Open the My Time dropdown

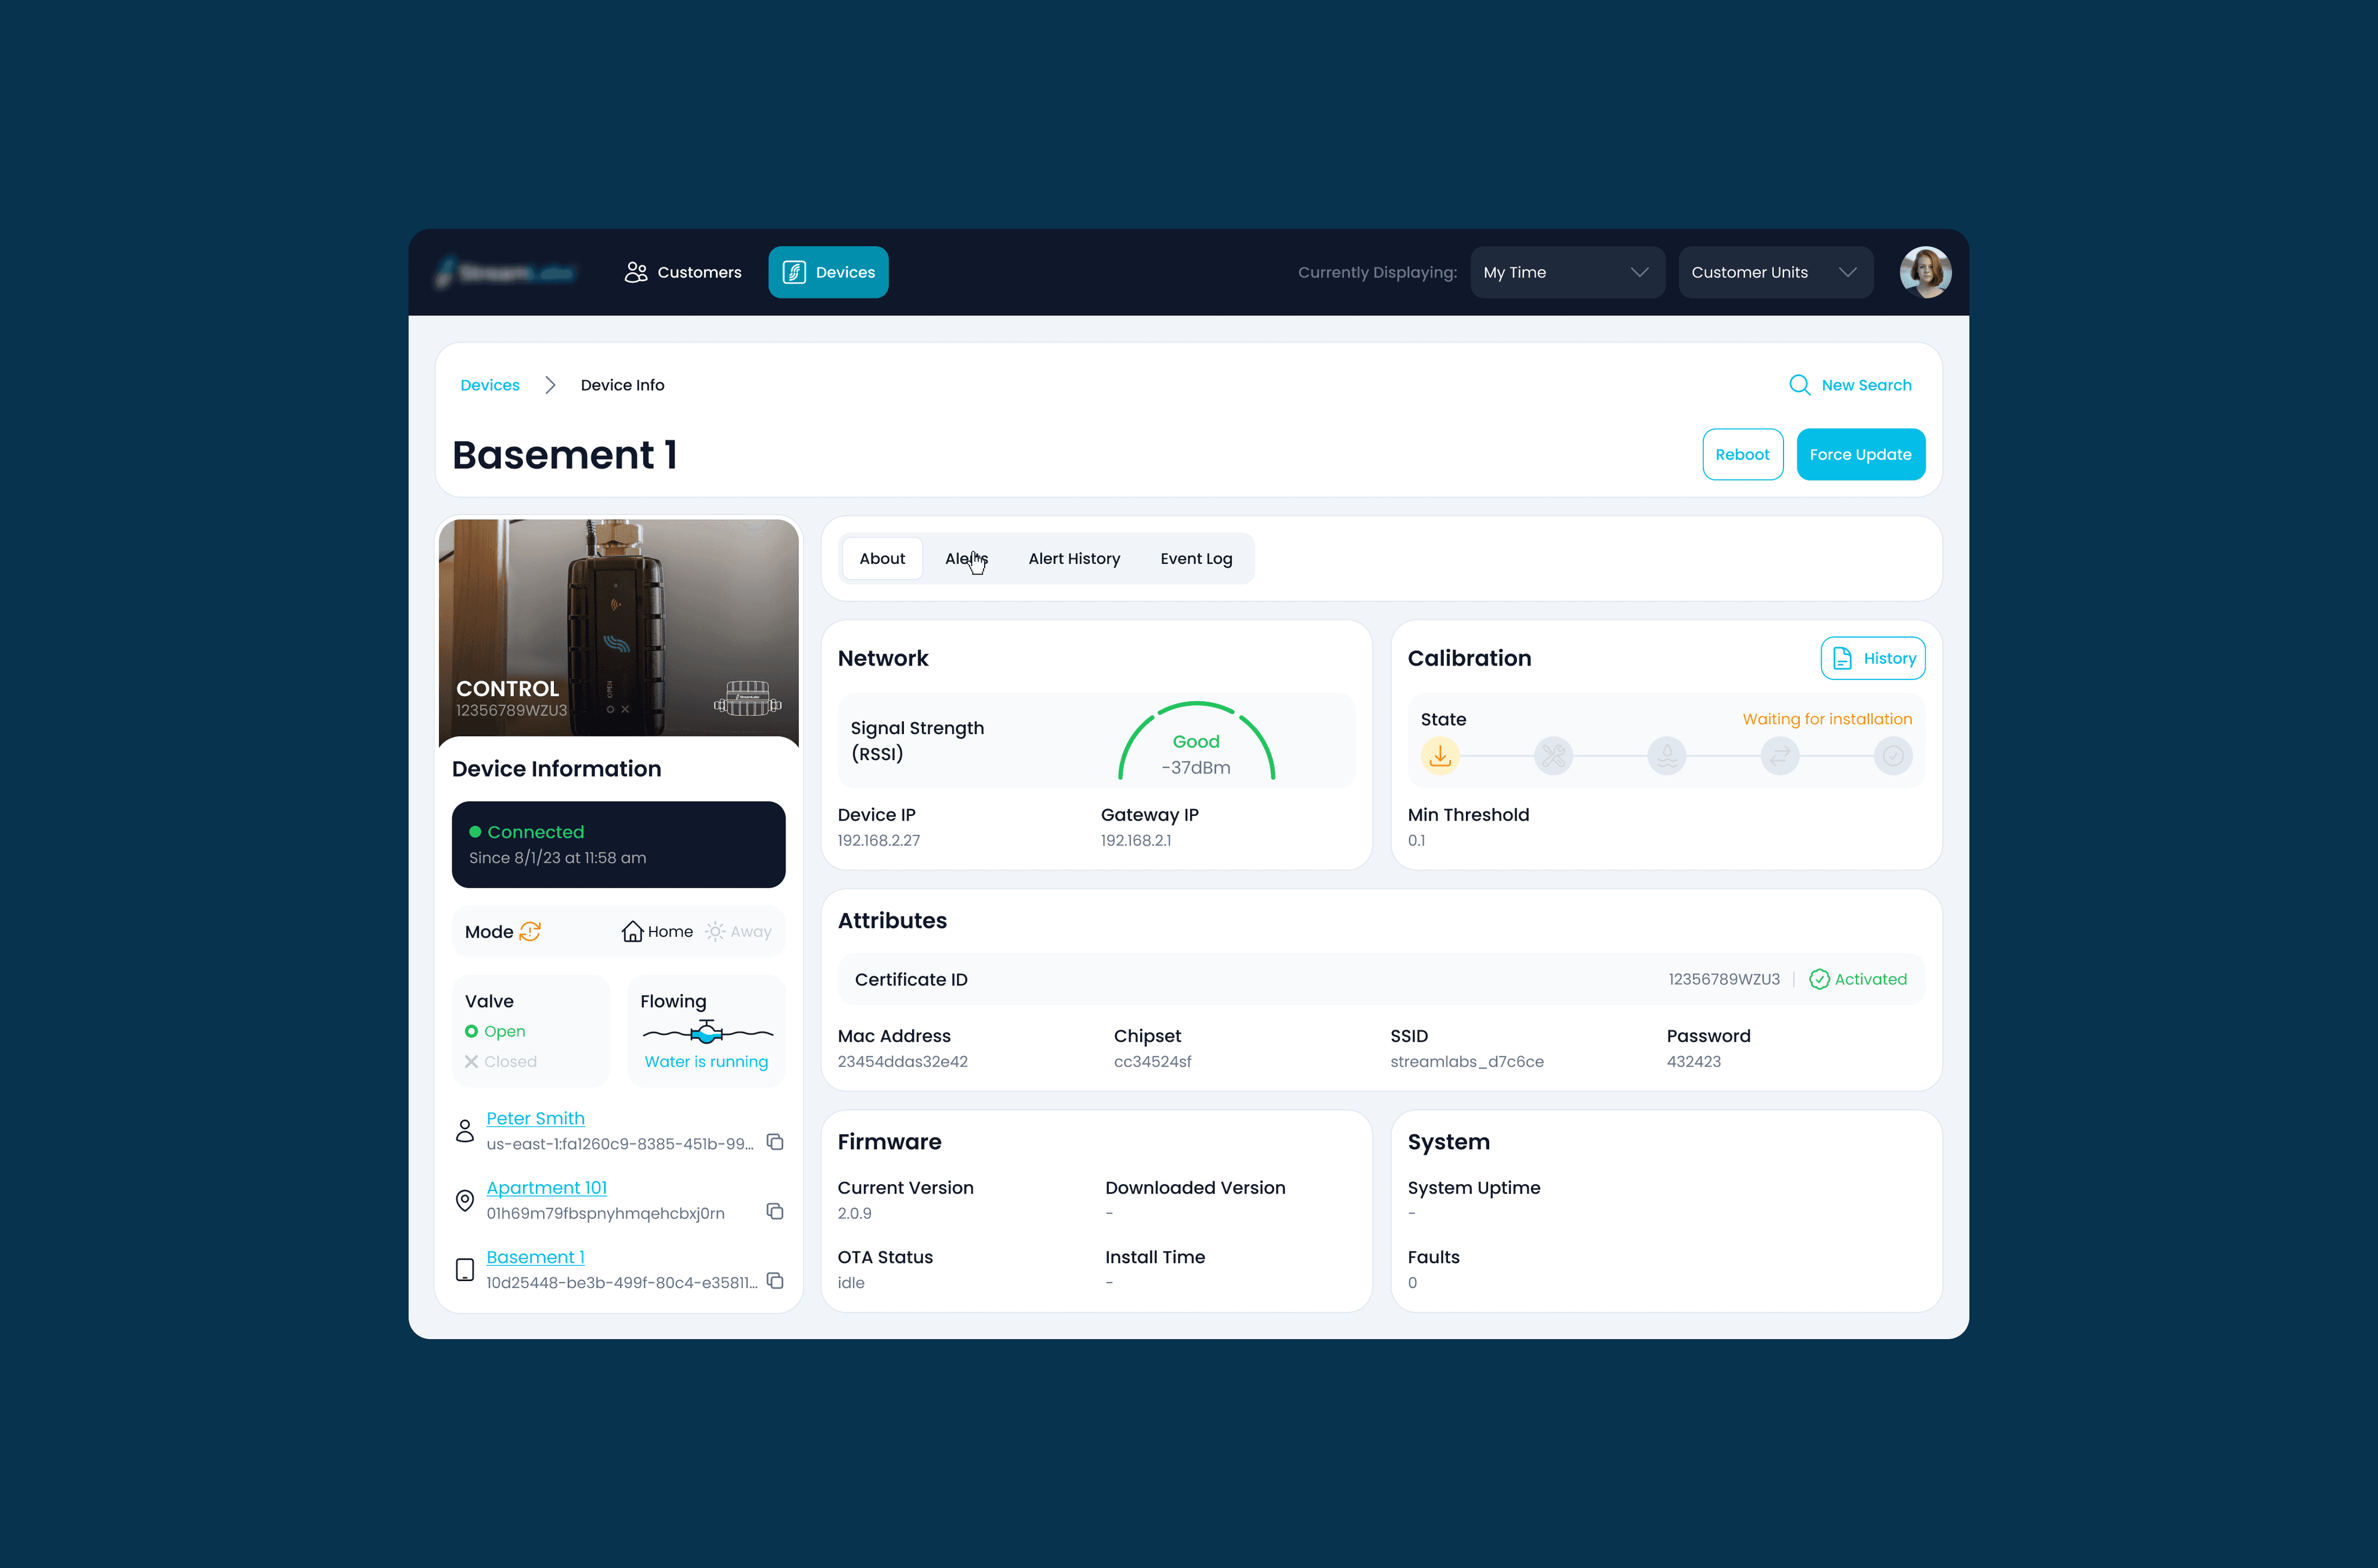pos(1566,272)
